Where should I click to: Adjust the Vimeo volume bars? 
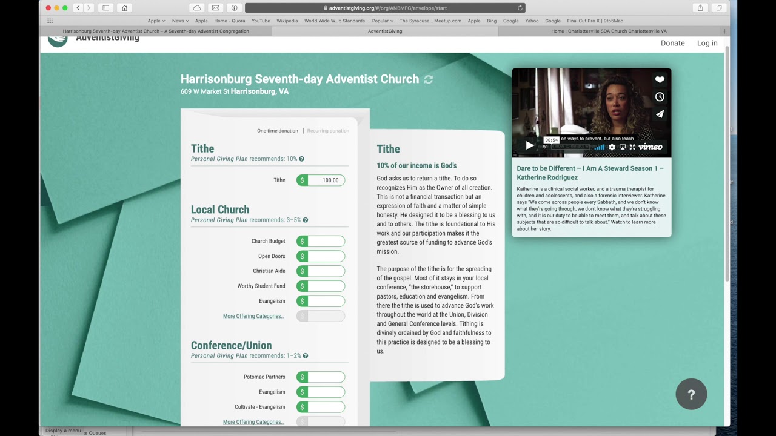click(599, 147)
